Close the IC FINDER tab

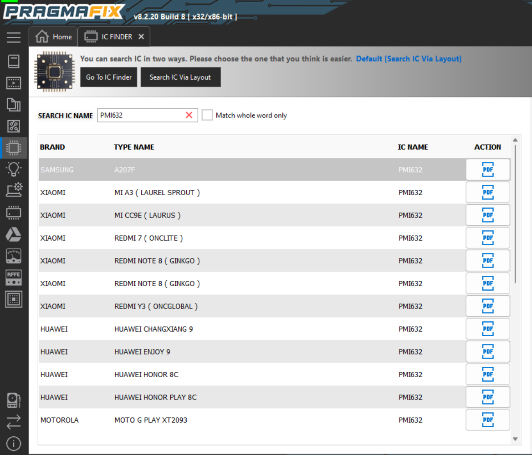(141, 36)
